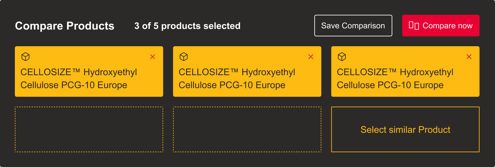The image size is (495, 167).
Task: Remove the third product using red X
Action: [469, 57]
